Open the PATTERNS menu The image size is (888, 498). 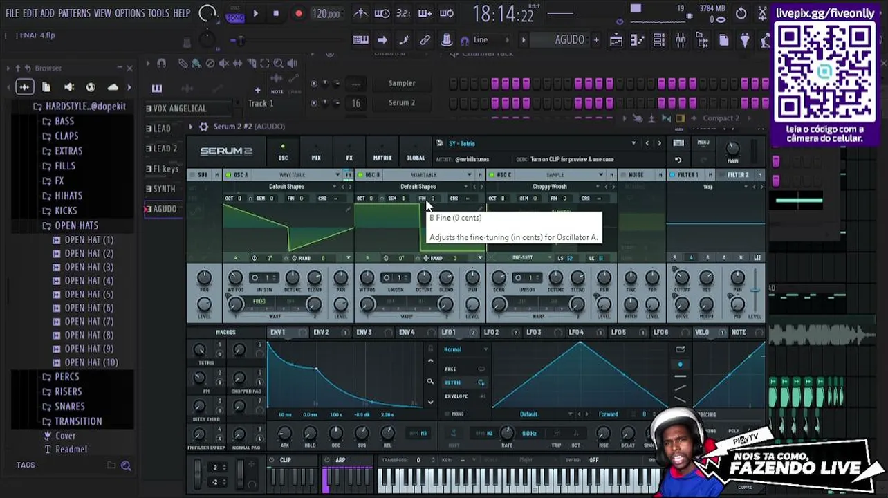click(x=74, y=13)
